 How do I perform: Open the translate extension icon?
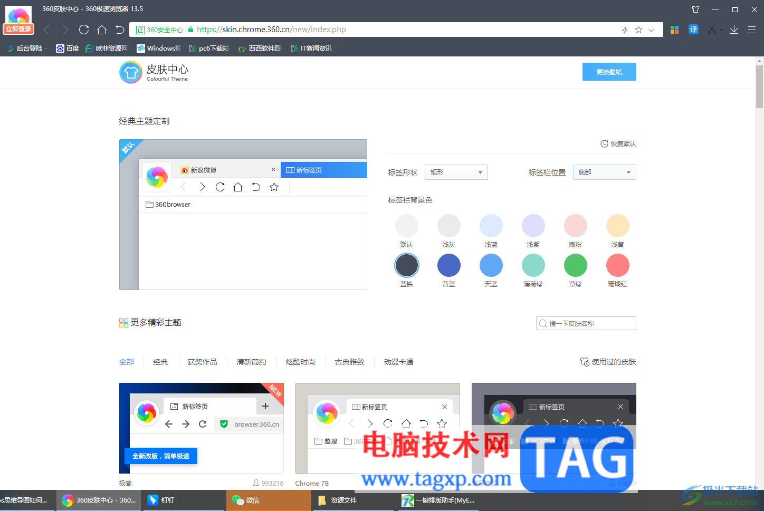(x=693, y=30)
